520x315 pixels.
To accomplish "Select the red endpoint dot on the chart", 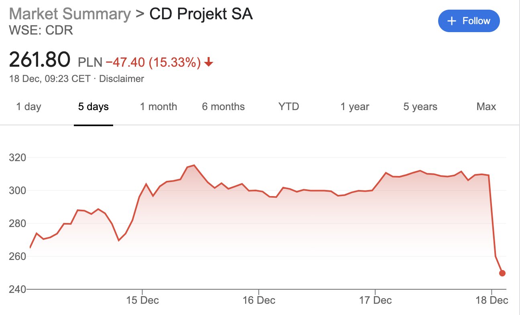I will pyautogui.click(x=502, y=273).
